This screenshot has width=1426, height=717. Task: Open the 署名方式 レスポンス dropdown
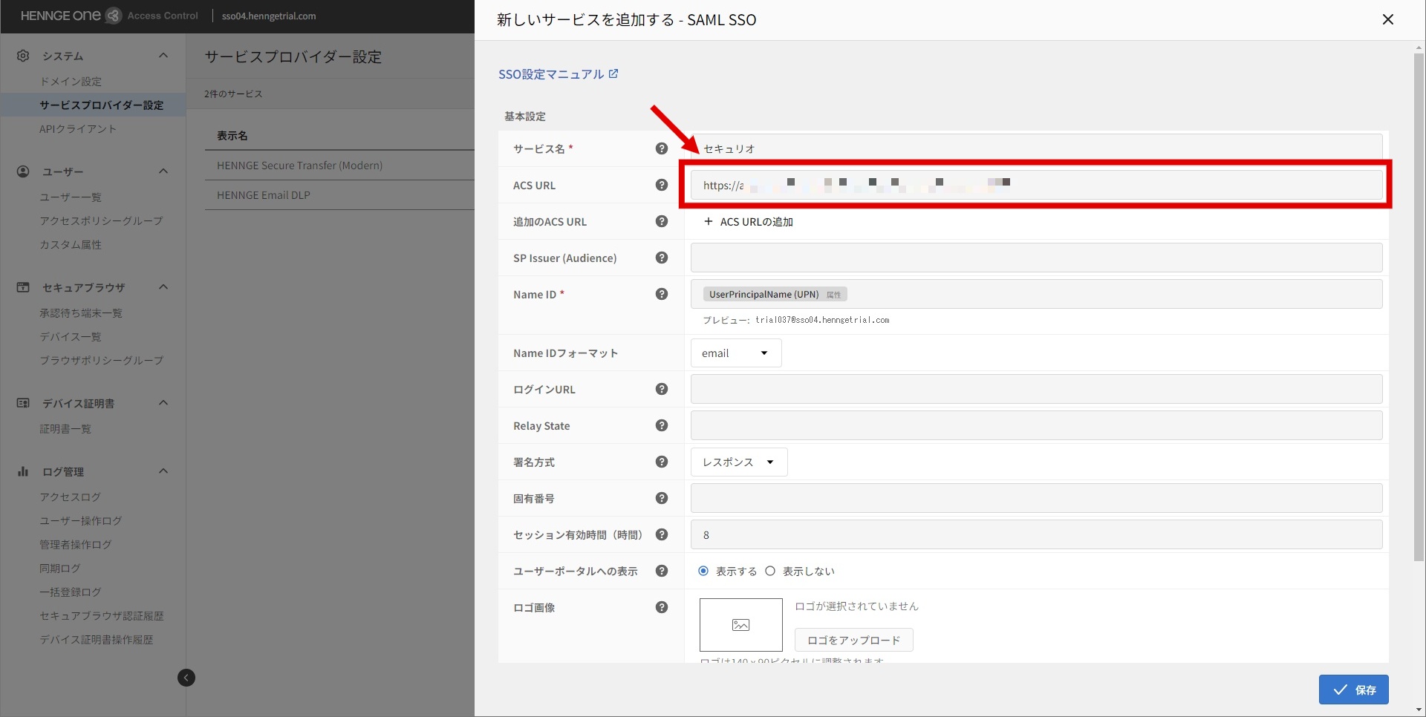739,462
